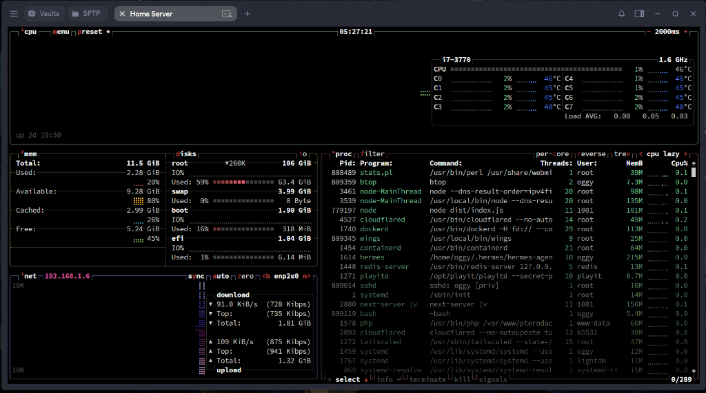Open the Vaults tab
This screenshot has width=706, height=393.
pos(44,14)
